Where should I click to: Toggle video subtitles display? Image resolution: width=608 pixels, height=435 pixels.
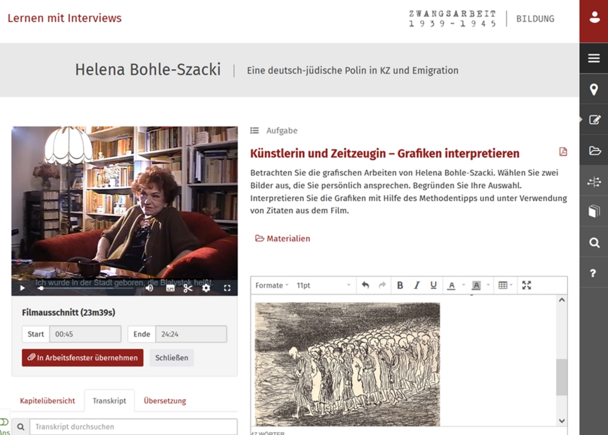point(170,288)
